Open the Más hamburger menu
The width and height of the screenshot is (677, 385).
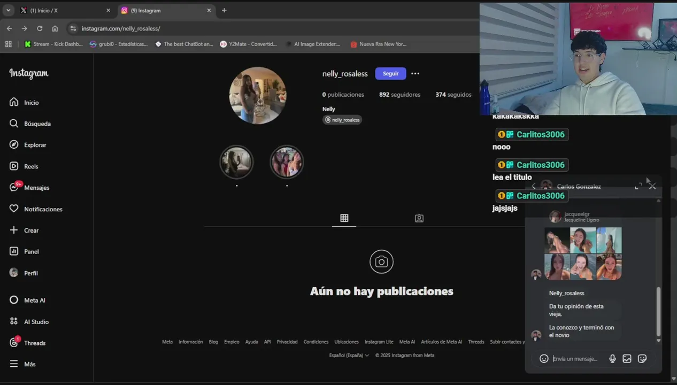tap(22, 364)
